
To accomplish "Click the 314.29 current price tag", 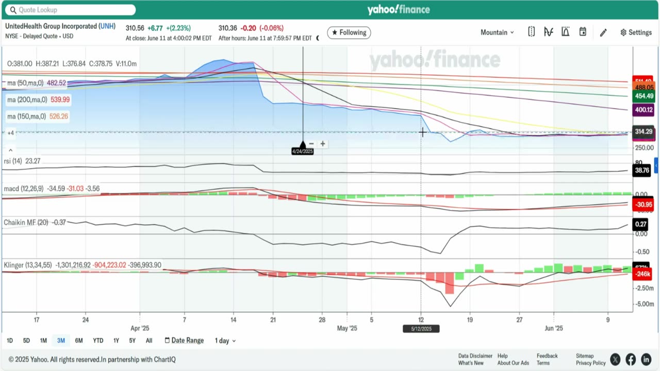I will coord(644,132).
